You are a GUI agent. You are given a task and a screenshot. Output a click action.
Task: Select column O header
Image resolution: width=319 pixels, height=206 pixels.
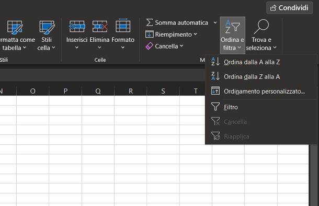click(33, 91)
